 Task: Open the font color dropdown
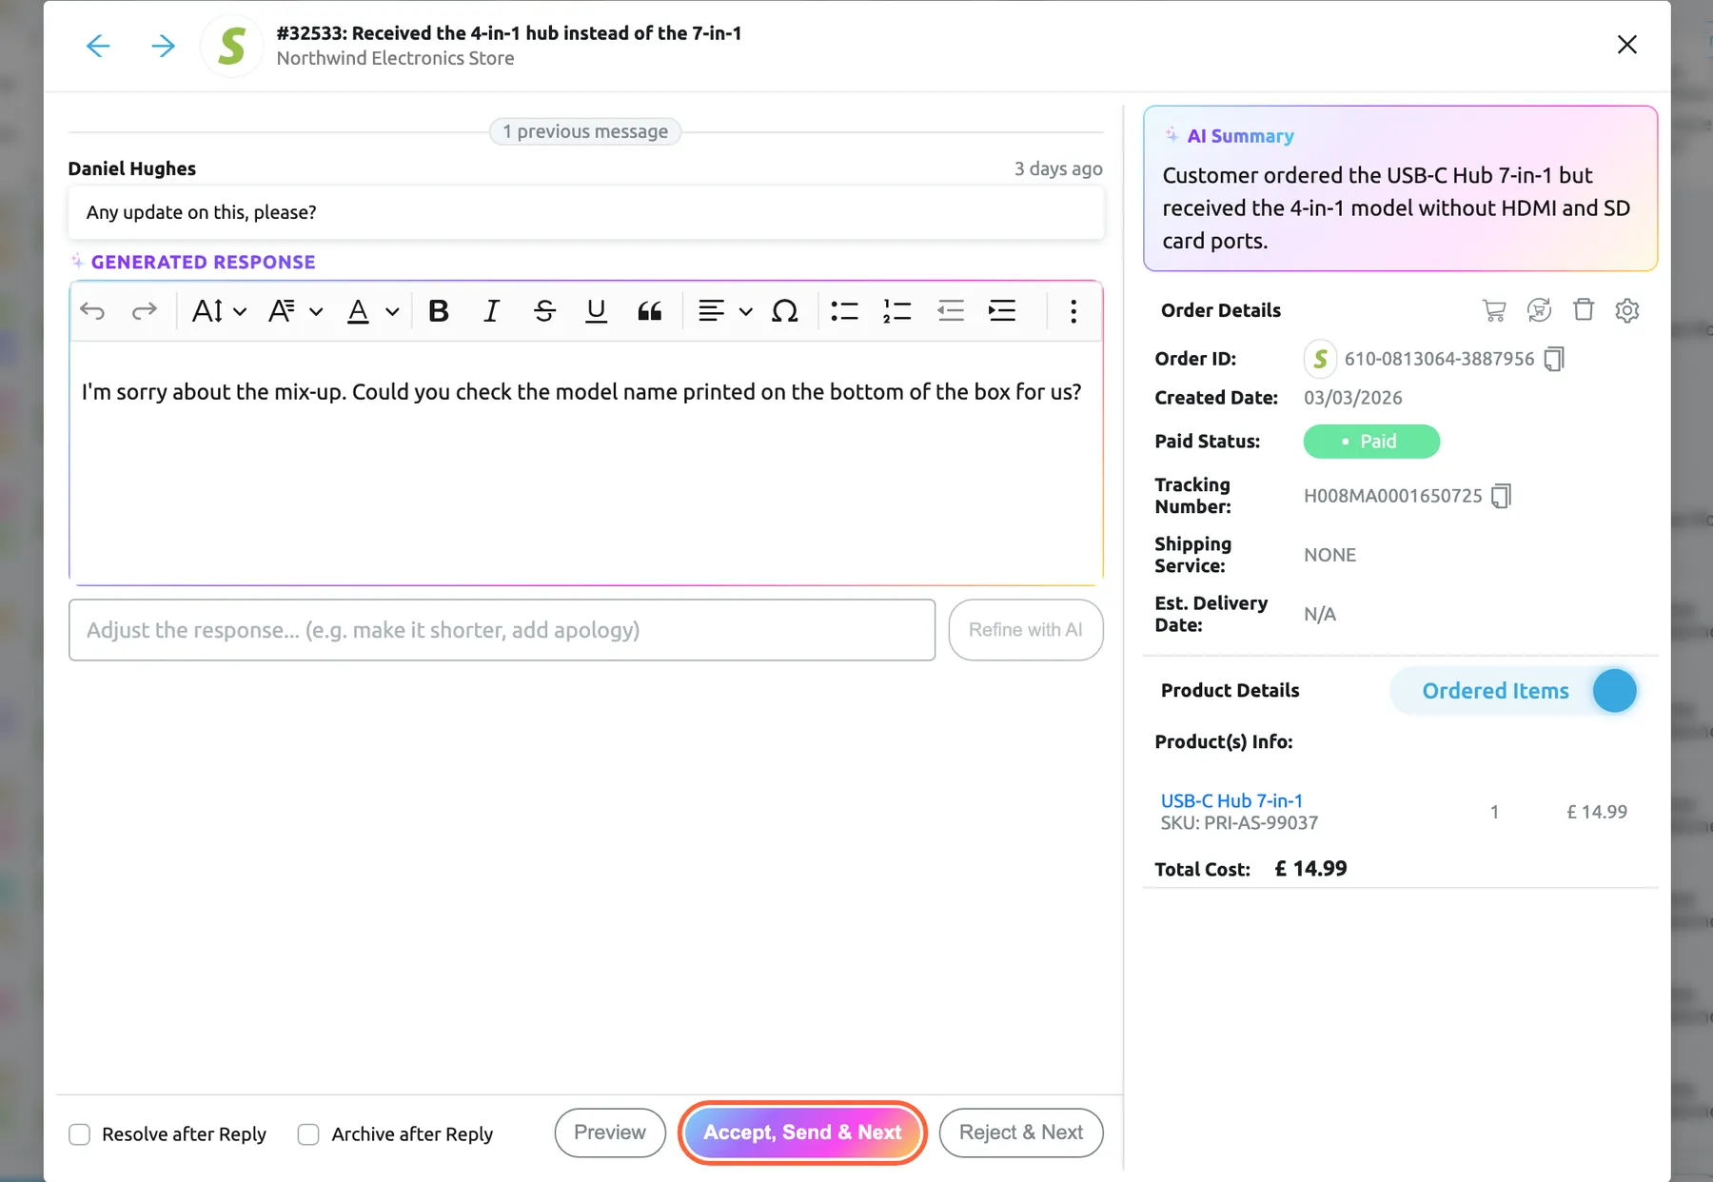[372, 311]
